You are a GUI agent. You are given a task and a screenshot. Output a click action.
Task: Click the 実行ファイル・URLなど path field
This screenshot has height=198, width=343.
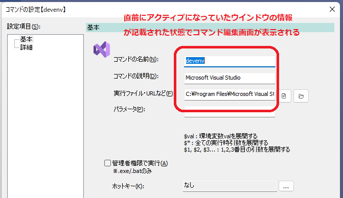[230, 94]
